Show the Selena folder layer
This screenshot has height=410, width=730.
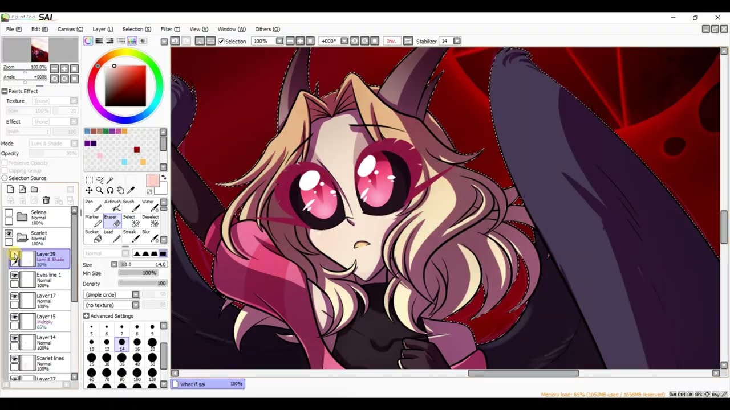point(9,213)
